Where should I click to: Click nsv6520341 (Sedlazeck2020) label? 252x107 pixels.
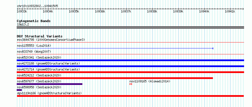click(x=39, y=57)
